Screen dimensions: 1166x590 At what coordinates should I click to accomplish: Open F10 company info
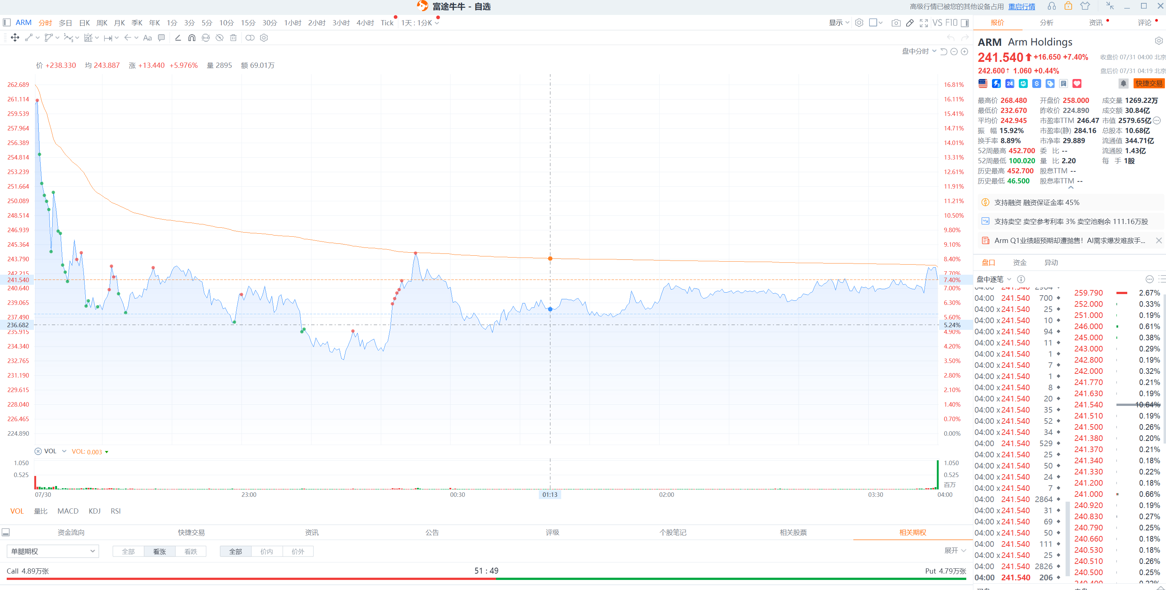(951, 23)
